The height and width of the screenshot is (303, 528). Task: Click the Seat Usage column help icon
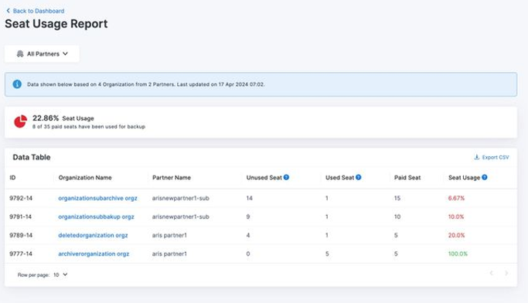pyautogui.click(x=484, y=178)
